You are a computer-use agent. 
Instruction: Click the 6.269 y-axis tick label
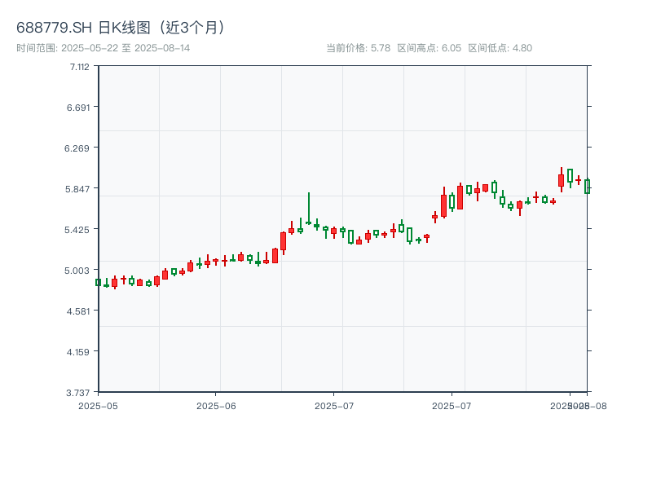pos(79,148)
